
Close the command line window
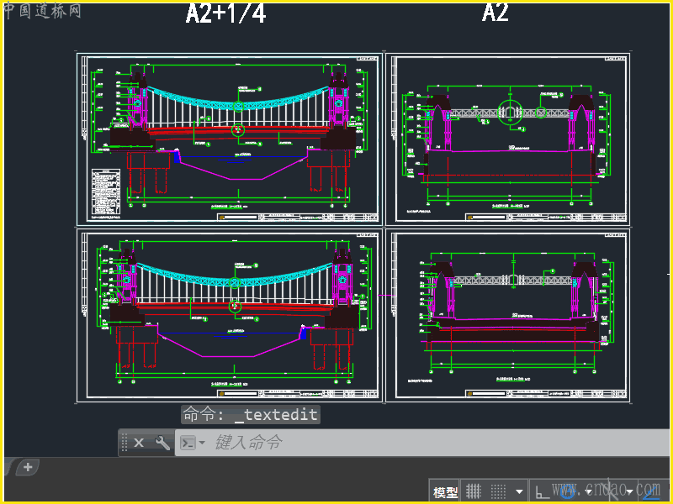(x=139, y=443)
